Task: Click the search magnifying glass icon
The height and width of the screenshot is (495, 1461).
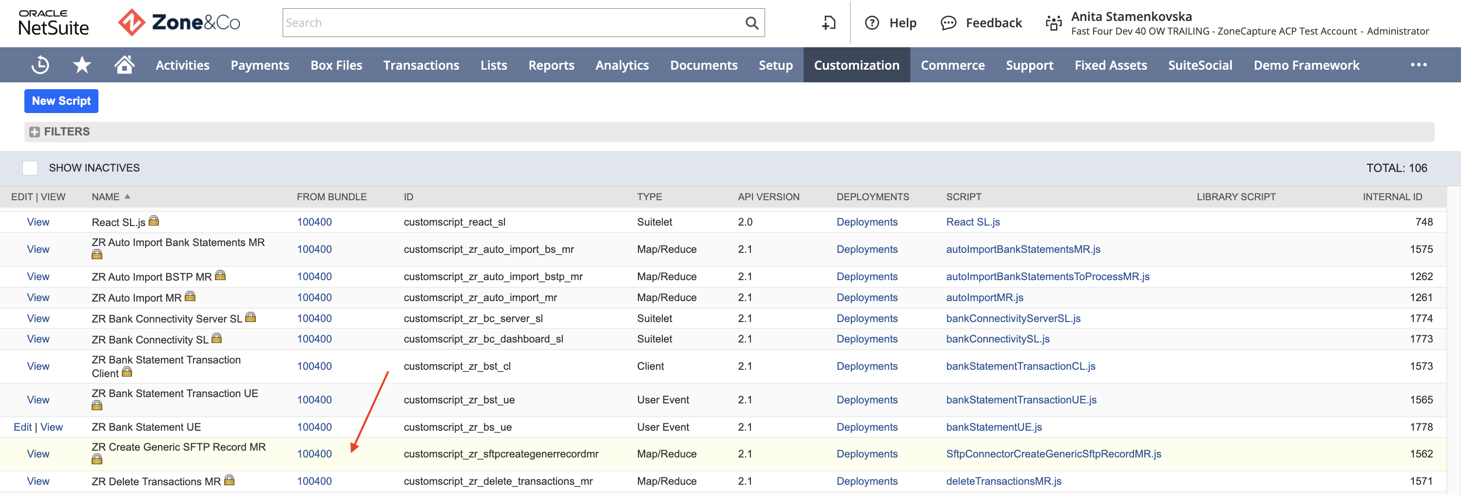Action: (751, 23)
